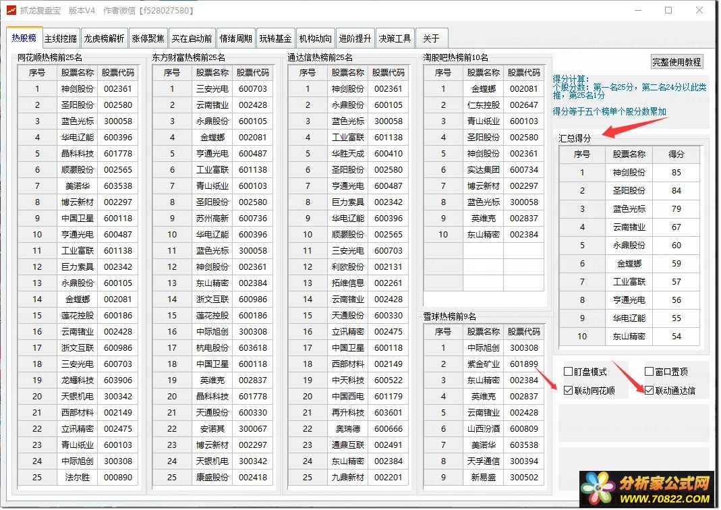Click 龙蟠科技 603906 row
Image resolution: width=721 pixels, height=510 pixels.
click(x=78, y=380)
